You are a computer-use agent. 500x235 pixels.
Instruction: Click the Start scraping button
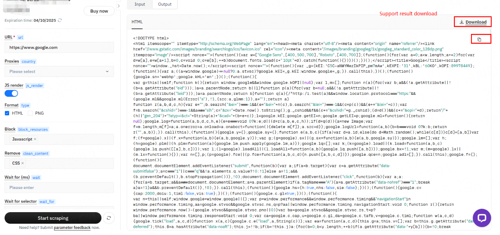click(53, 218)
